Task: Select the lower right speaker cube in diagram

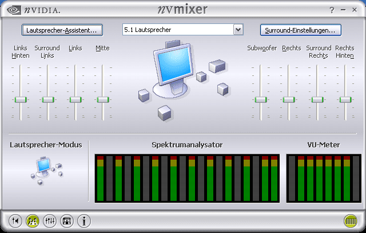Action: click(x=223, y=89)
